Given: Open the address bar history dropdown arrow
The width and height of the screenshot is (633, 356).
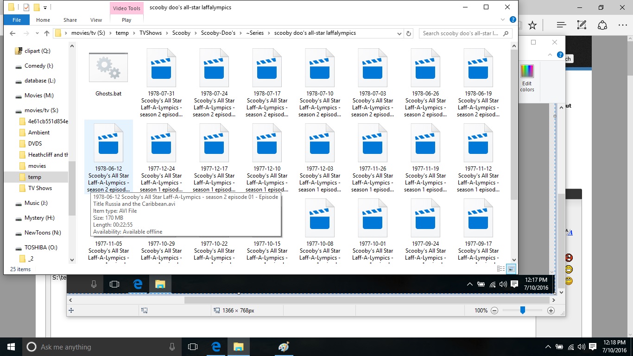Looking at the screenshot, I should [400, 33].
